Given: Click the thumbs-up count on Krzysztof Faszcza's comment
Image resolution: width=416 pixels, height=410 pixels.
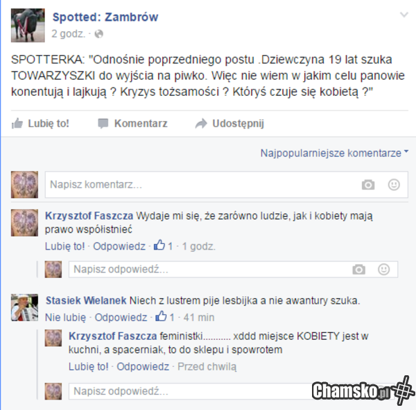Looking at the screenshot, I should (x=163, y=246).
